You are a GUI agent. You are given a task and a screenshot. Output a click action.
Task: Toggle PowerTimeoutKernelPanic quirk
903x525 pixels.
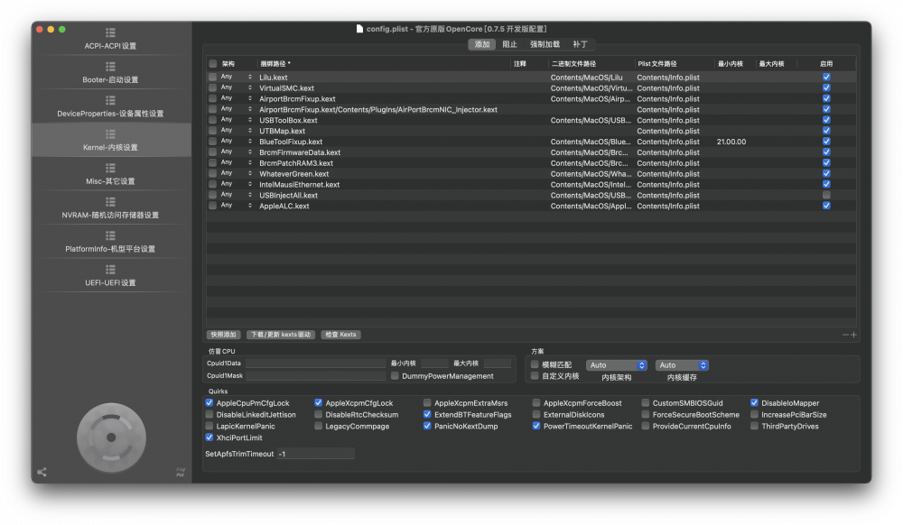coord(536,426)
